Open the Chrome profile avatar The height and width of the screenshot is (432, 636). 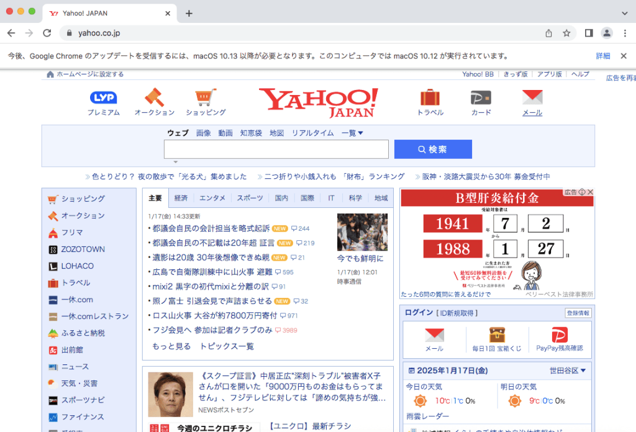[x=607, y=34]
